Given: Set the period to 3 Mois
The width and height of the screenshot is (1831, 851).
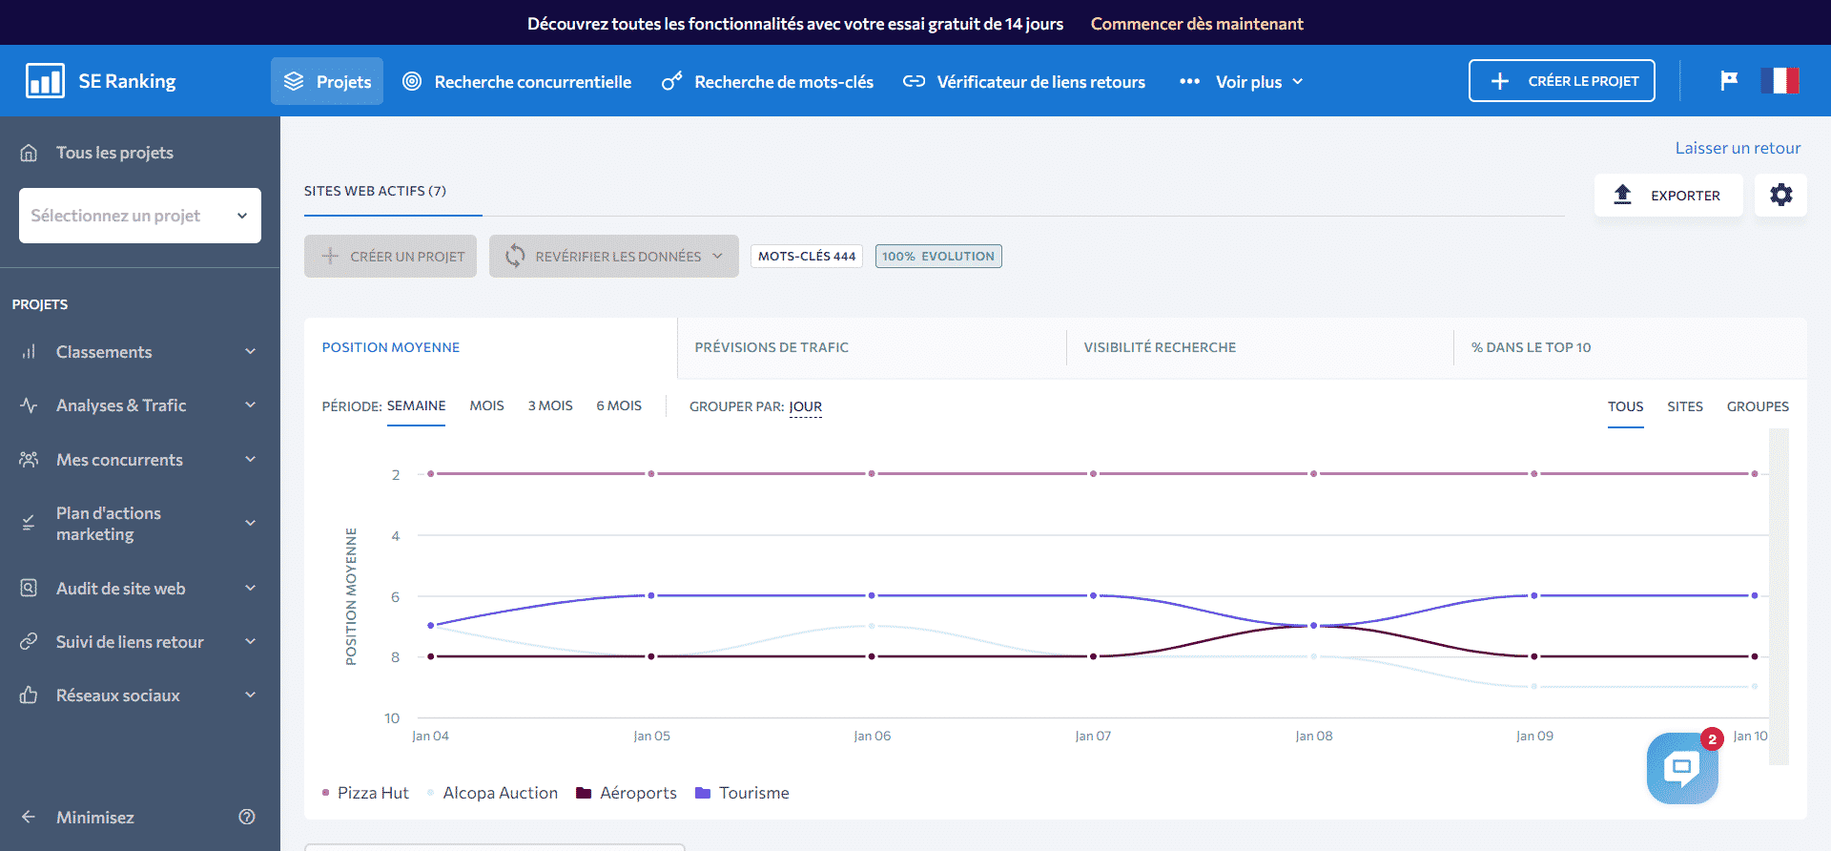Looking at the screenshot, I should tap(550, 406).
